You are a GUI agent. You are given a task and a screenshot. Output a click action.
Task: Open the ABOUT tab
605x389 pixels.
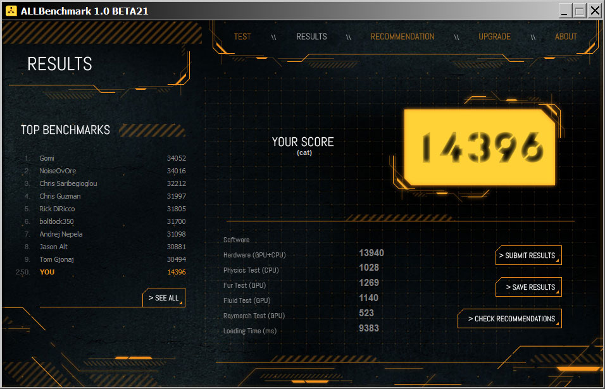566,37
